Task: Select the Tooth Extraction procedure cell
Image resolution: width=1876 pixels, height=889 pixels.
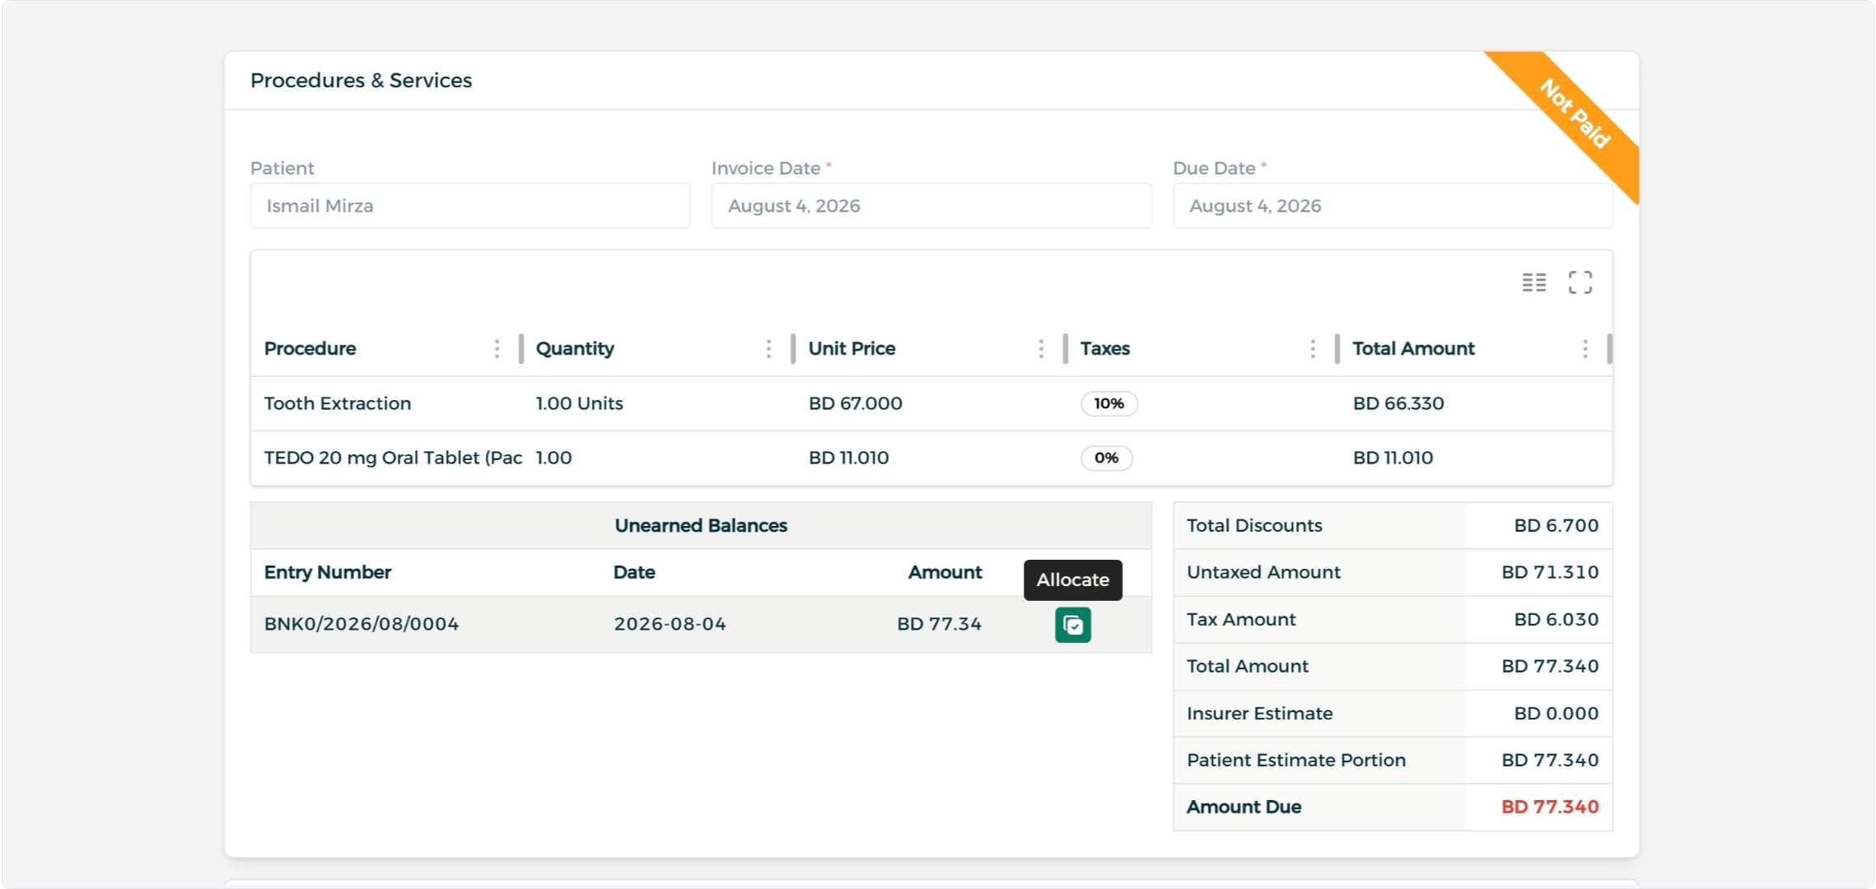Action: point(338,403)
